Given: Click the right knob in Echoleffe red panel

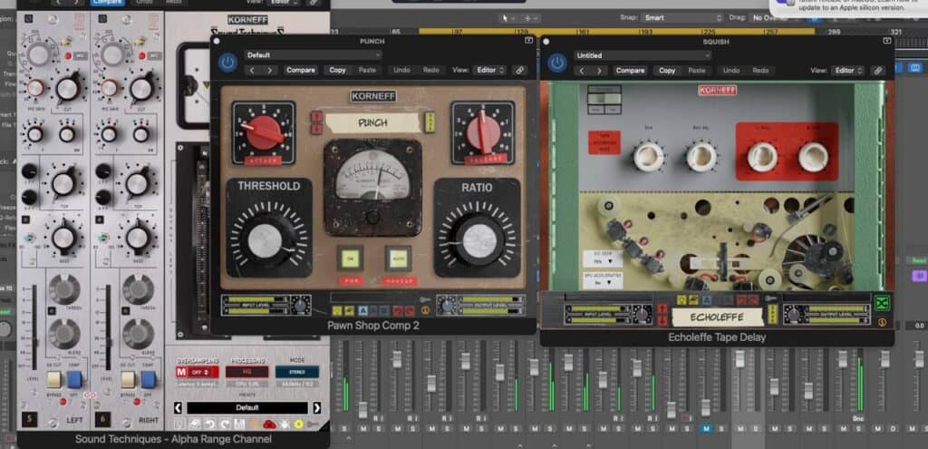Looking at the screenshot, I should [813, 157].
